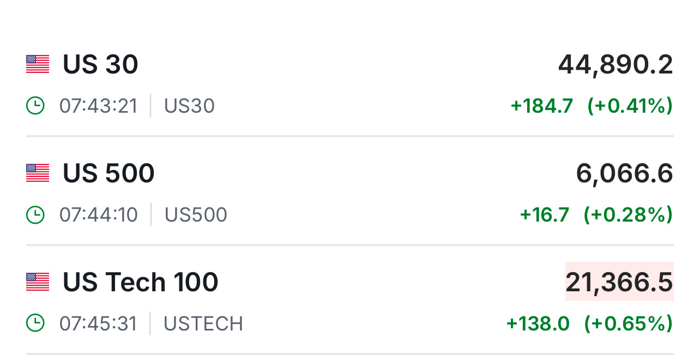Click the 07:45:31 update time
The height and width of the screenshot is (355, 700).
pyautogui.click(x=98, y=323)
